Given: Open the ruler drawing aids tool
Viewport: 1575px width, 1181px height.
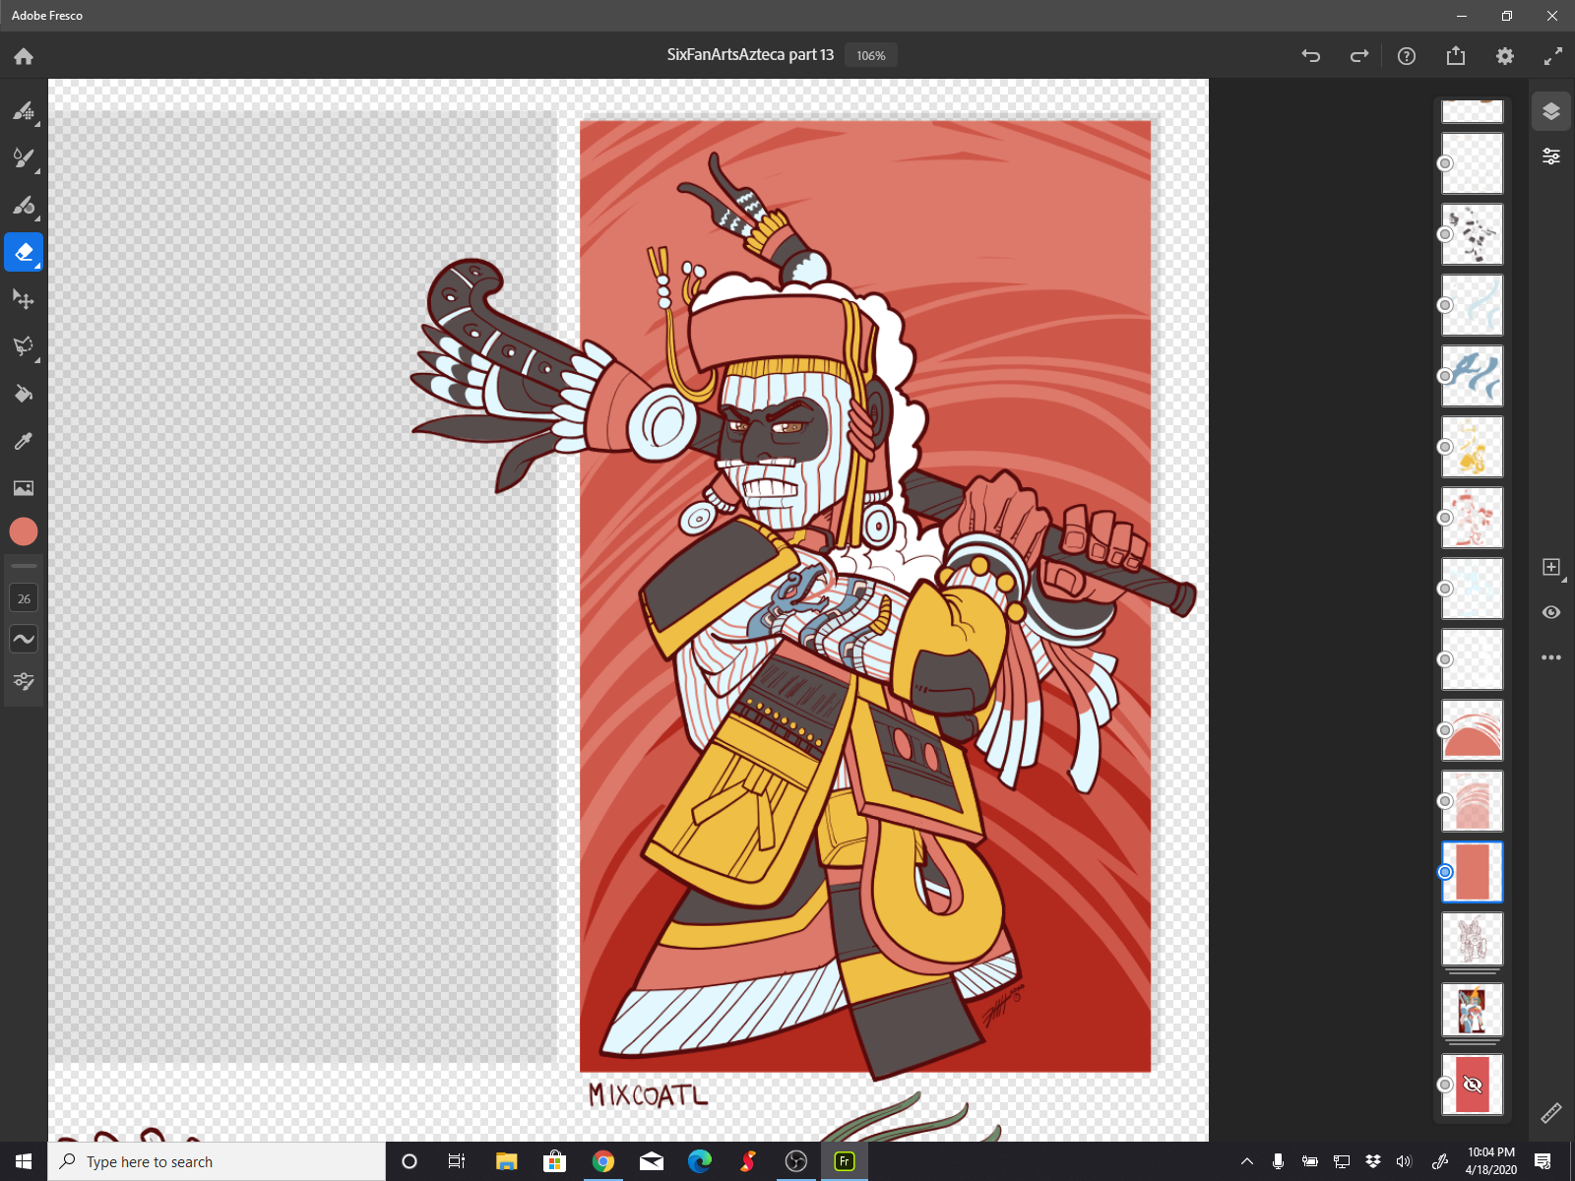Looking at the screenshot, I should pyautogui.click(x=1551, y=1113).
